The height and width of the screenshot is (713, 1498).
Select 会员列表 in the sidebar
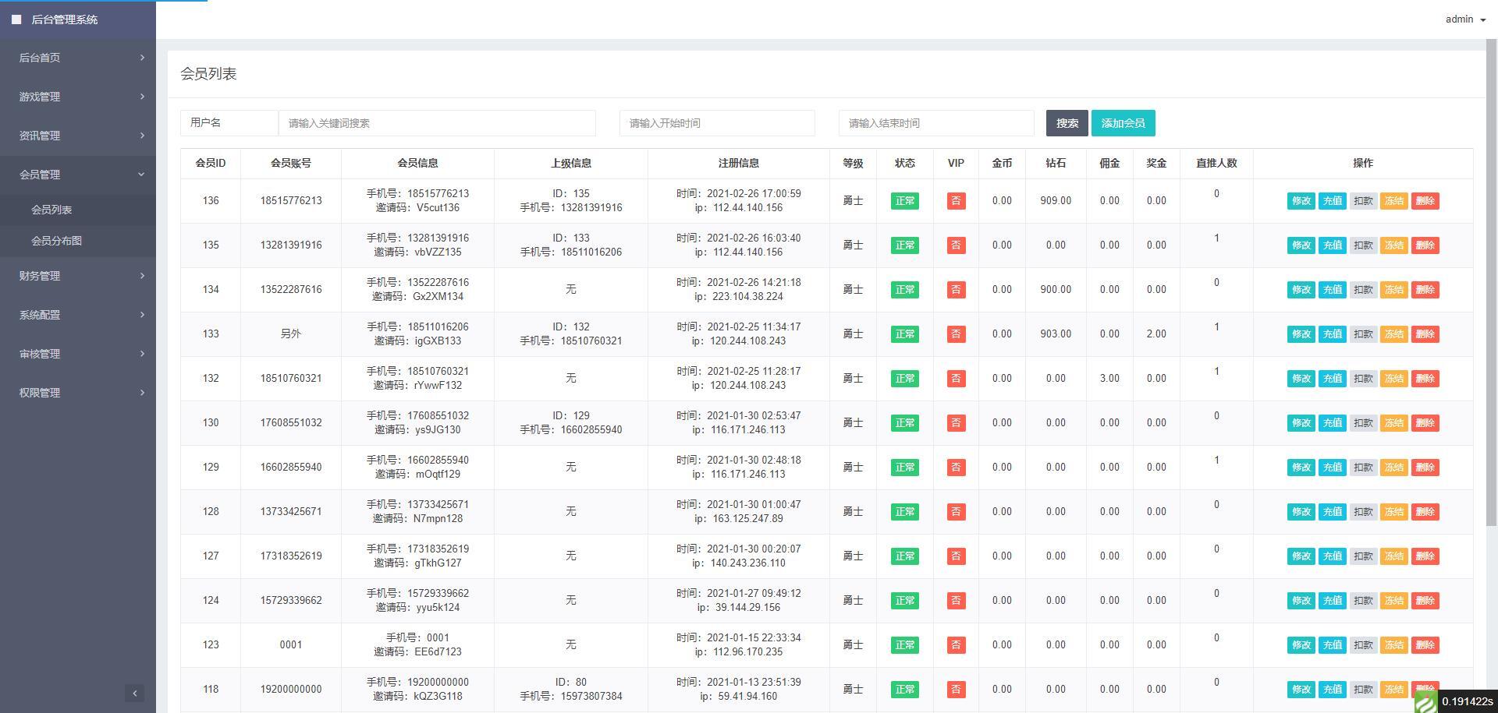coord(51,210)
